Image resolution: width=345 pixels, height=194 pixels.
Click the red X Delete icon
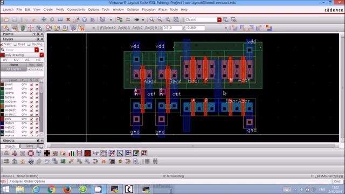click(68, 19)
